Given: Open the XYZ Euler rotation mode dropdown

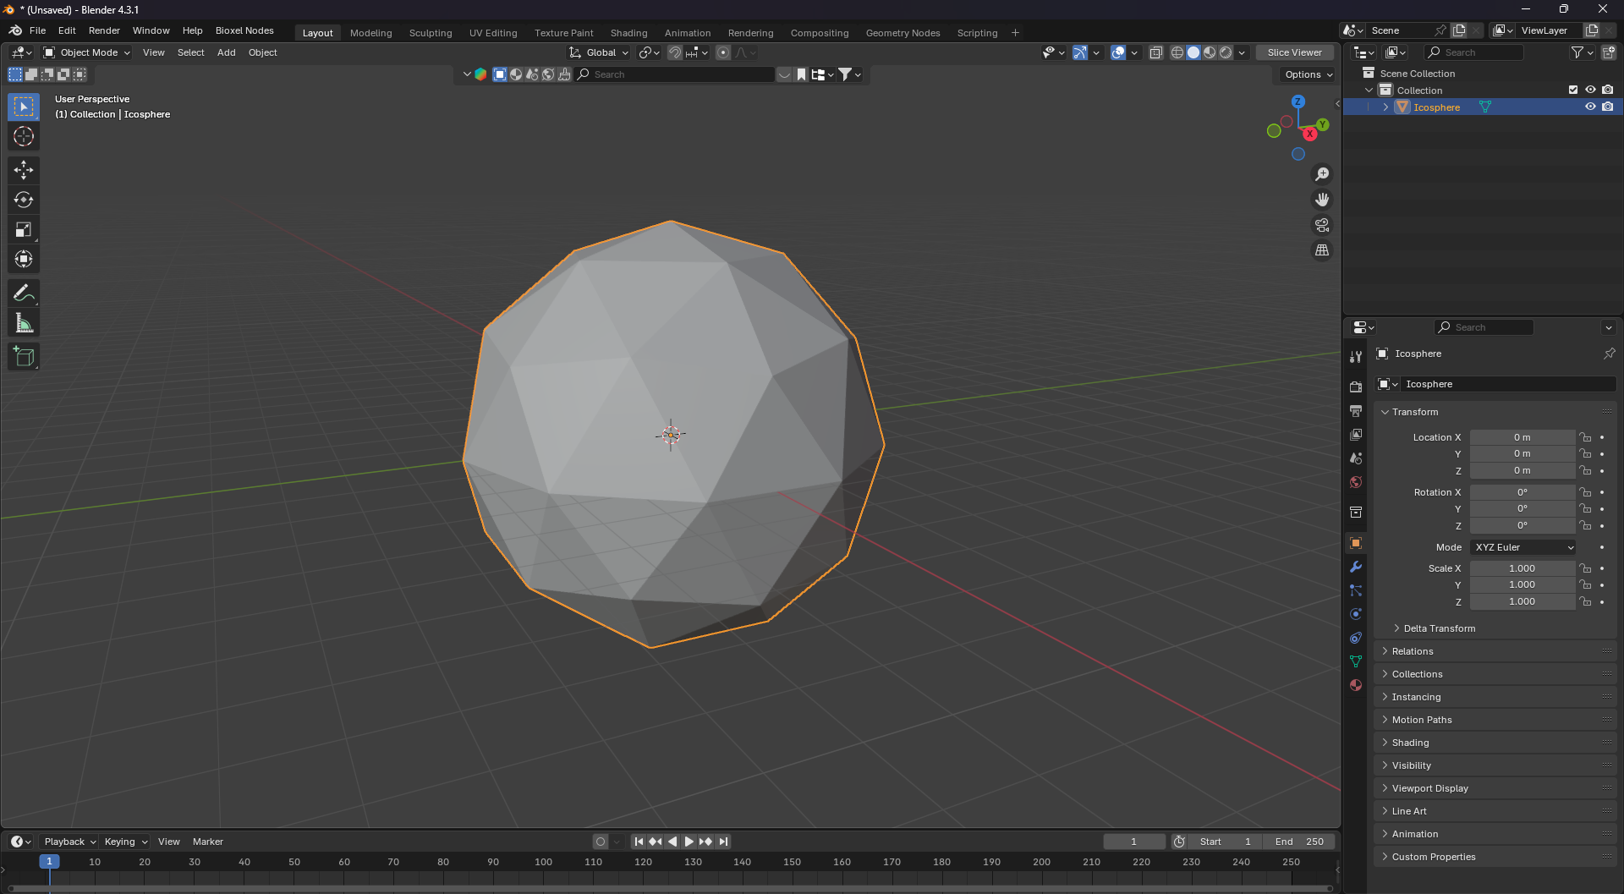Looking at the screenshot, I should [x=1523, y=547].
